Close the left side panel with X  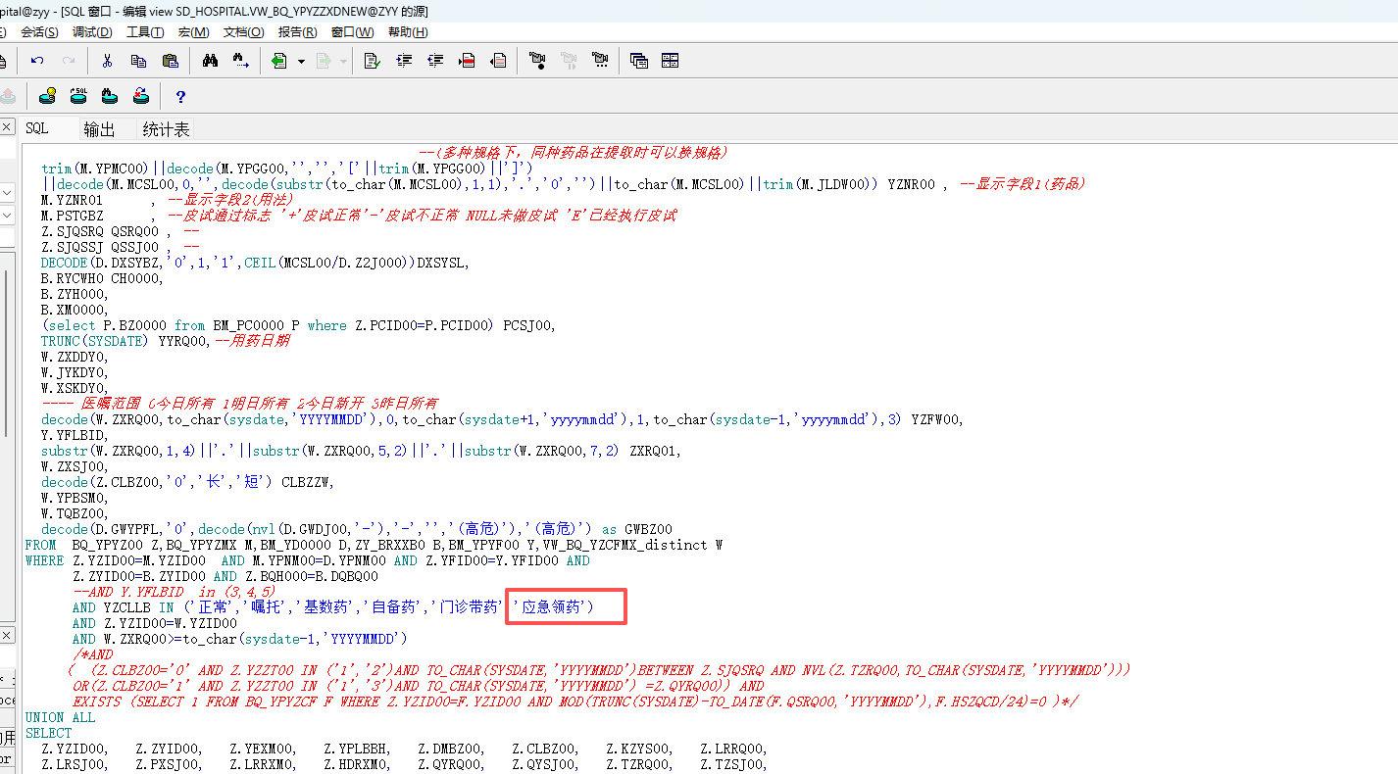[x=6, y=127]
